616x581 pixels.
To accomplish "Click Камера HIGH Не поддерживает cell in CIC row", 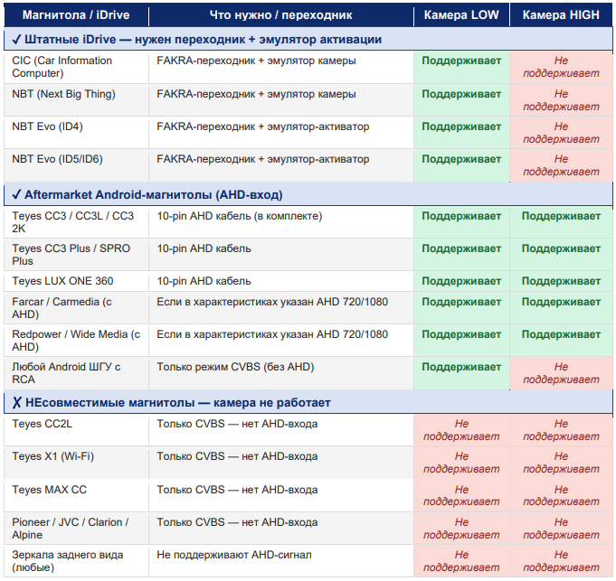I will (562, 67).
